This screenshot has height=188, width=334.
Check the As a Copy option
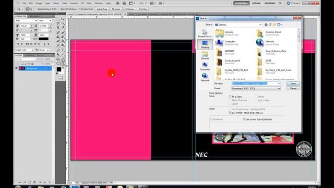click(x=230, y=97)
